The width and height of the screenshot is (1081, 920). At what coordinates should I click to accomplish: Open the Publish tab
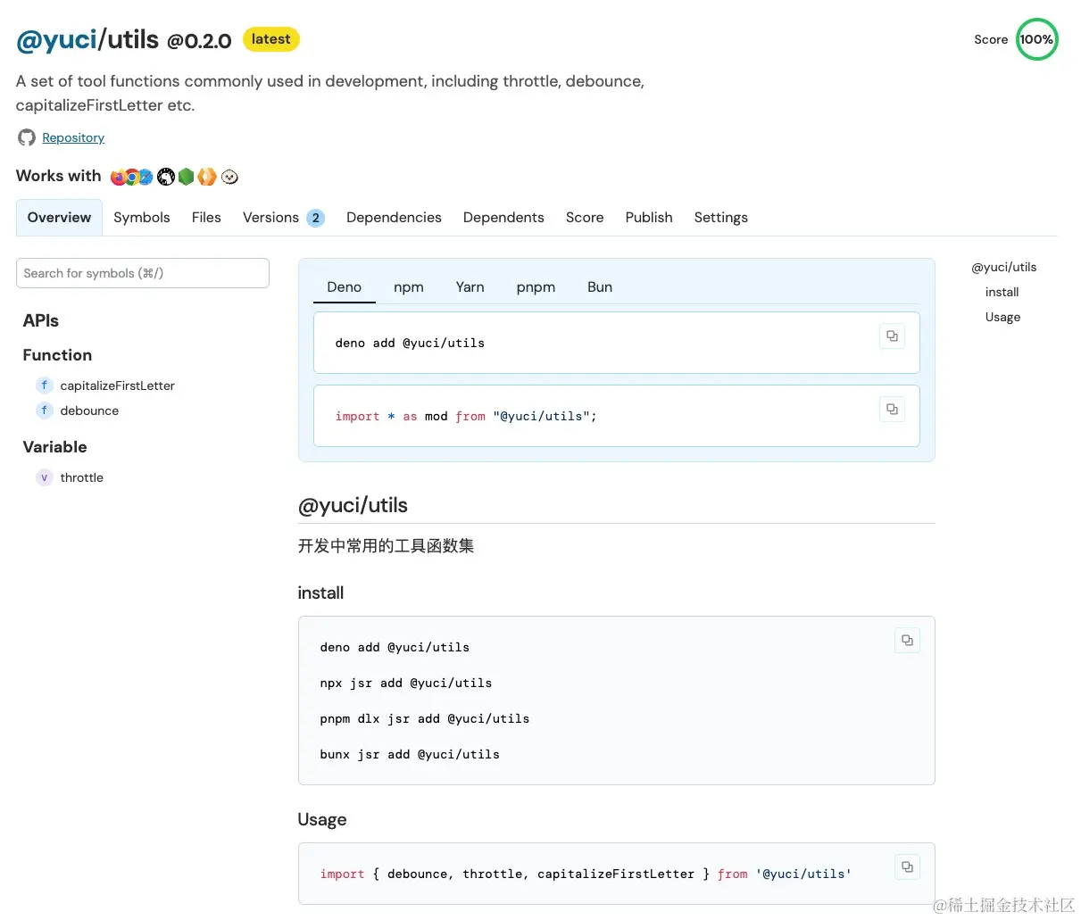(x=649, y=218)
